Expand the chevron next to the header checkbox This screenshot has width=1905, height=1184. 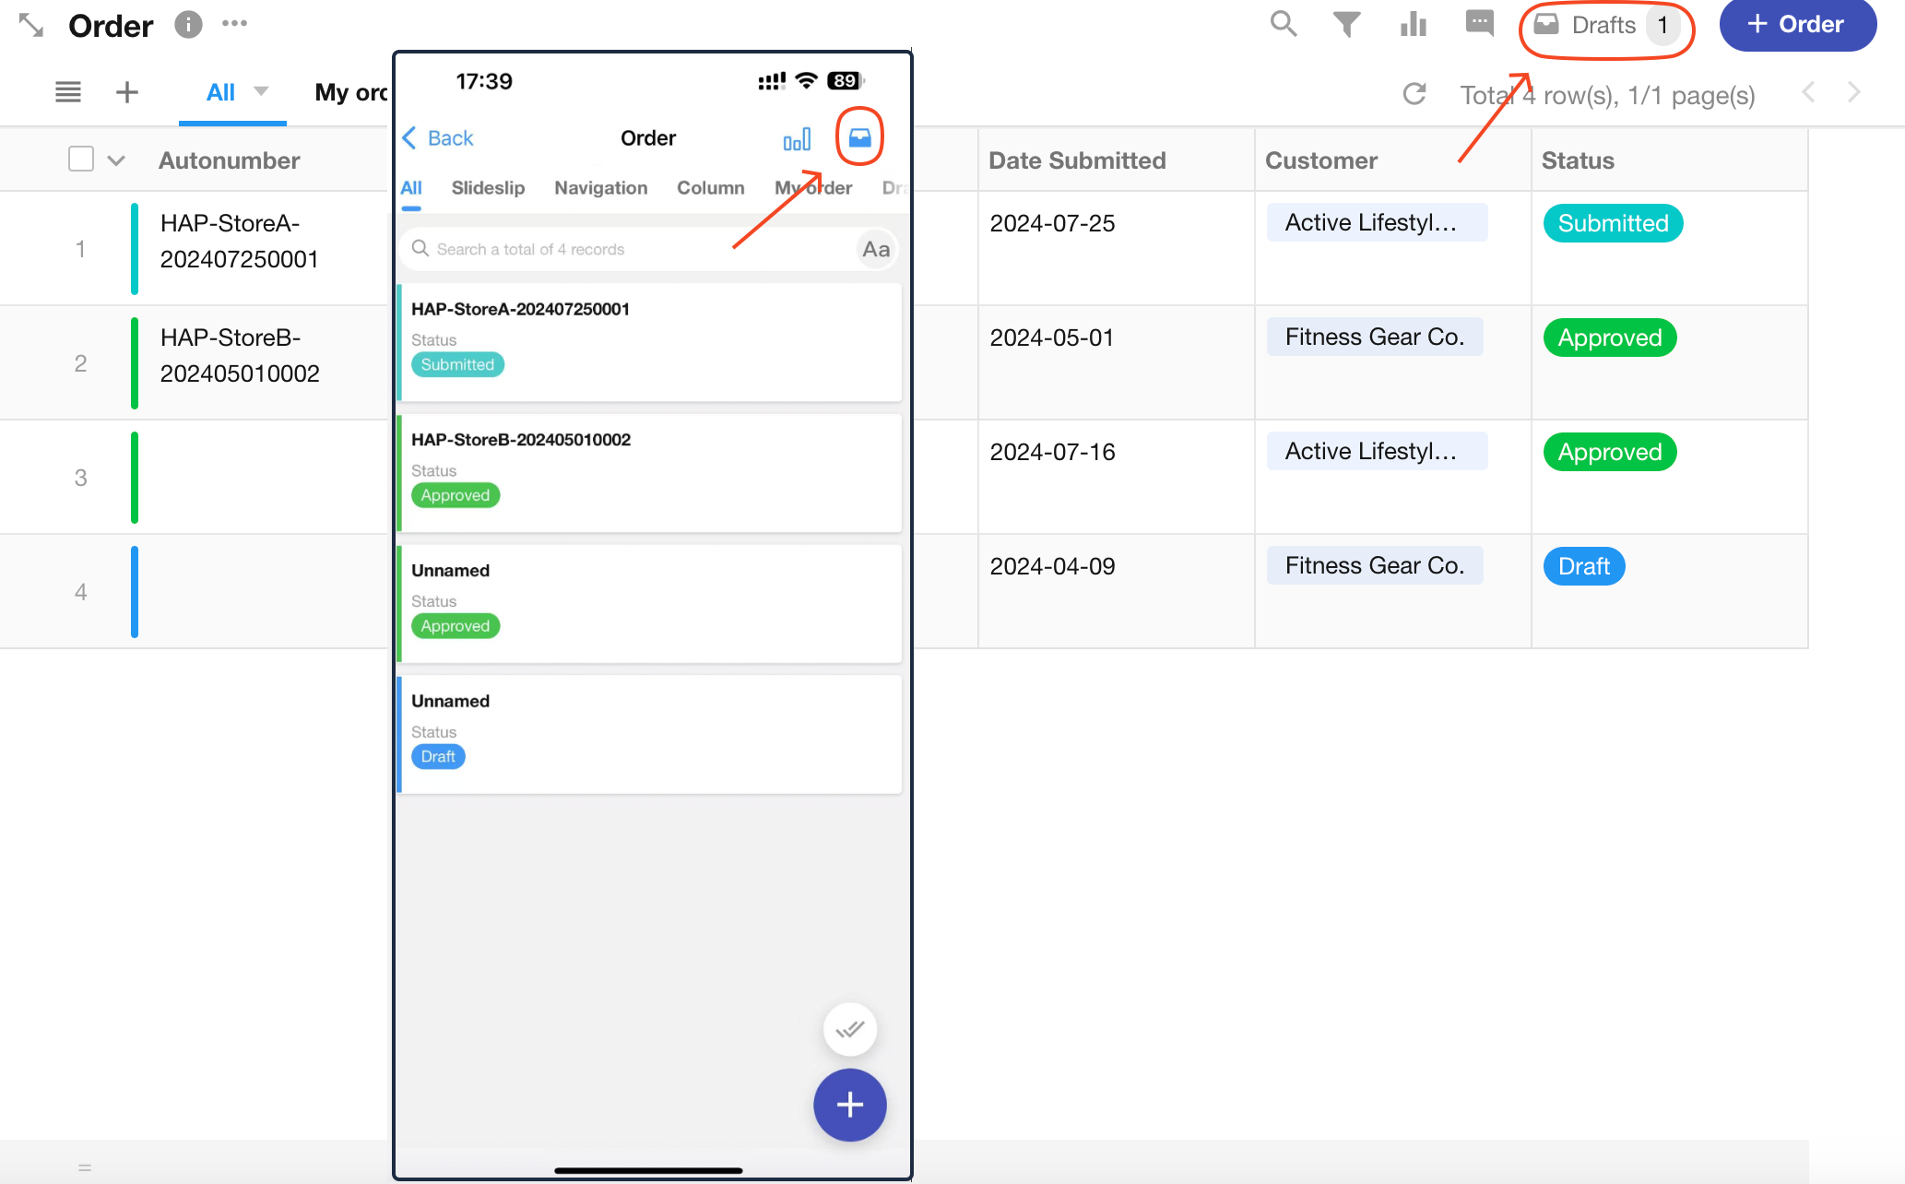(x=116, y=160)
